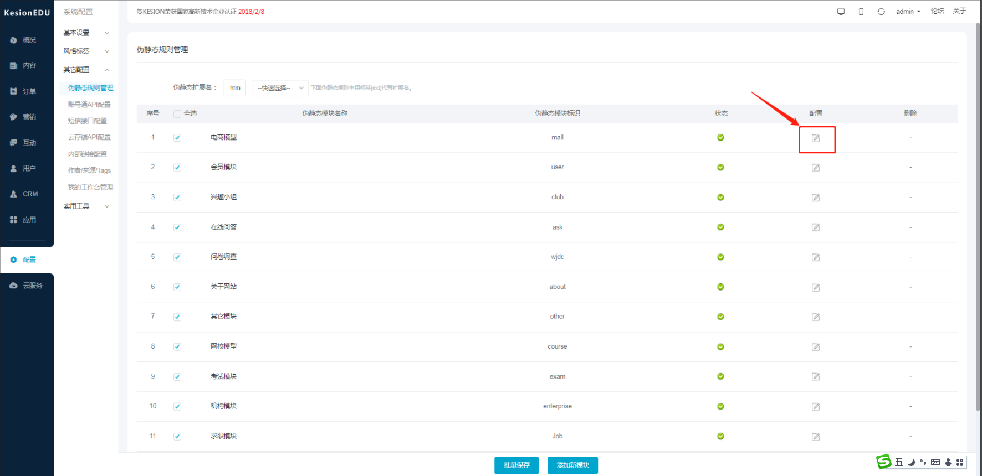Click the 添加新模块 button
This screenshot has width=982, height=476.
coord(572,465)
